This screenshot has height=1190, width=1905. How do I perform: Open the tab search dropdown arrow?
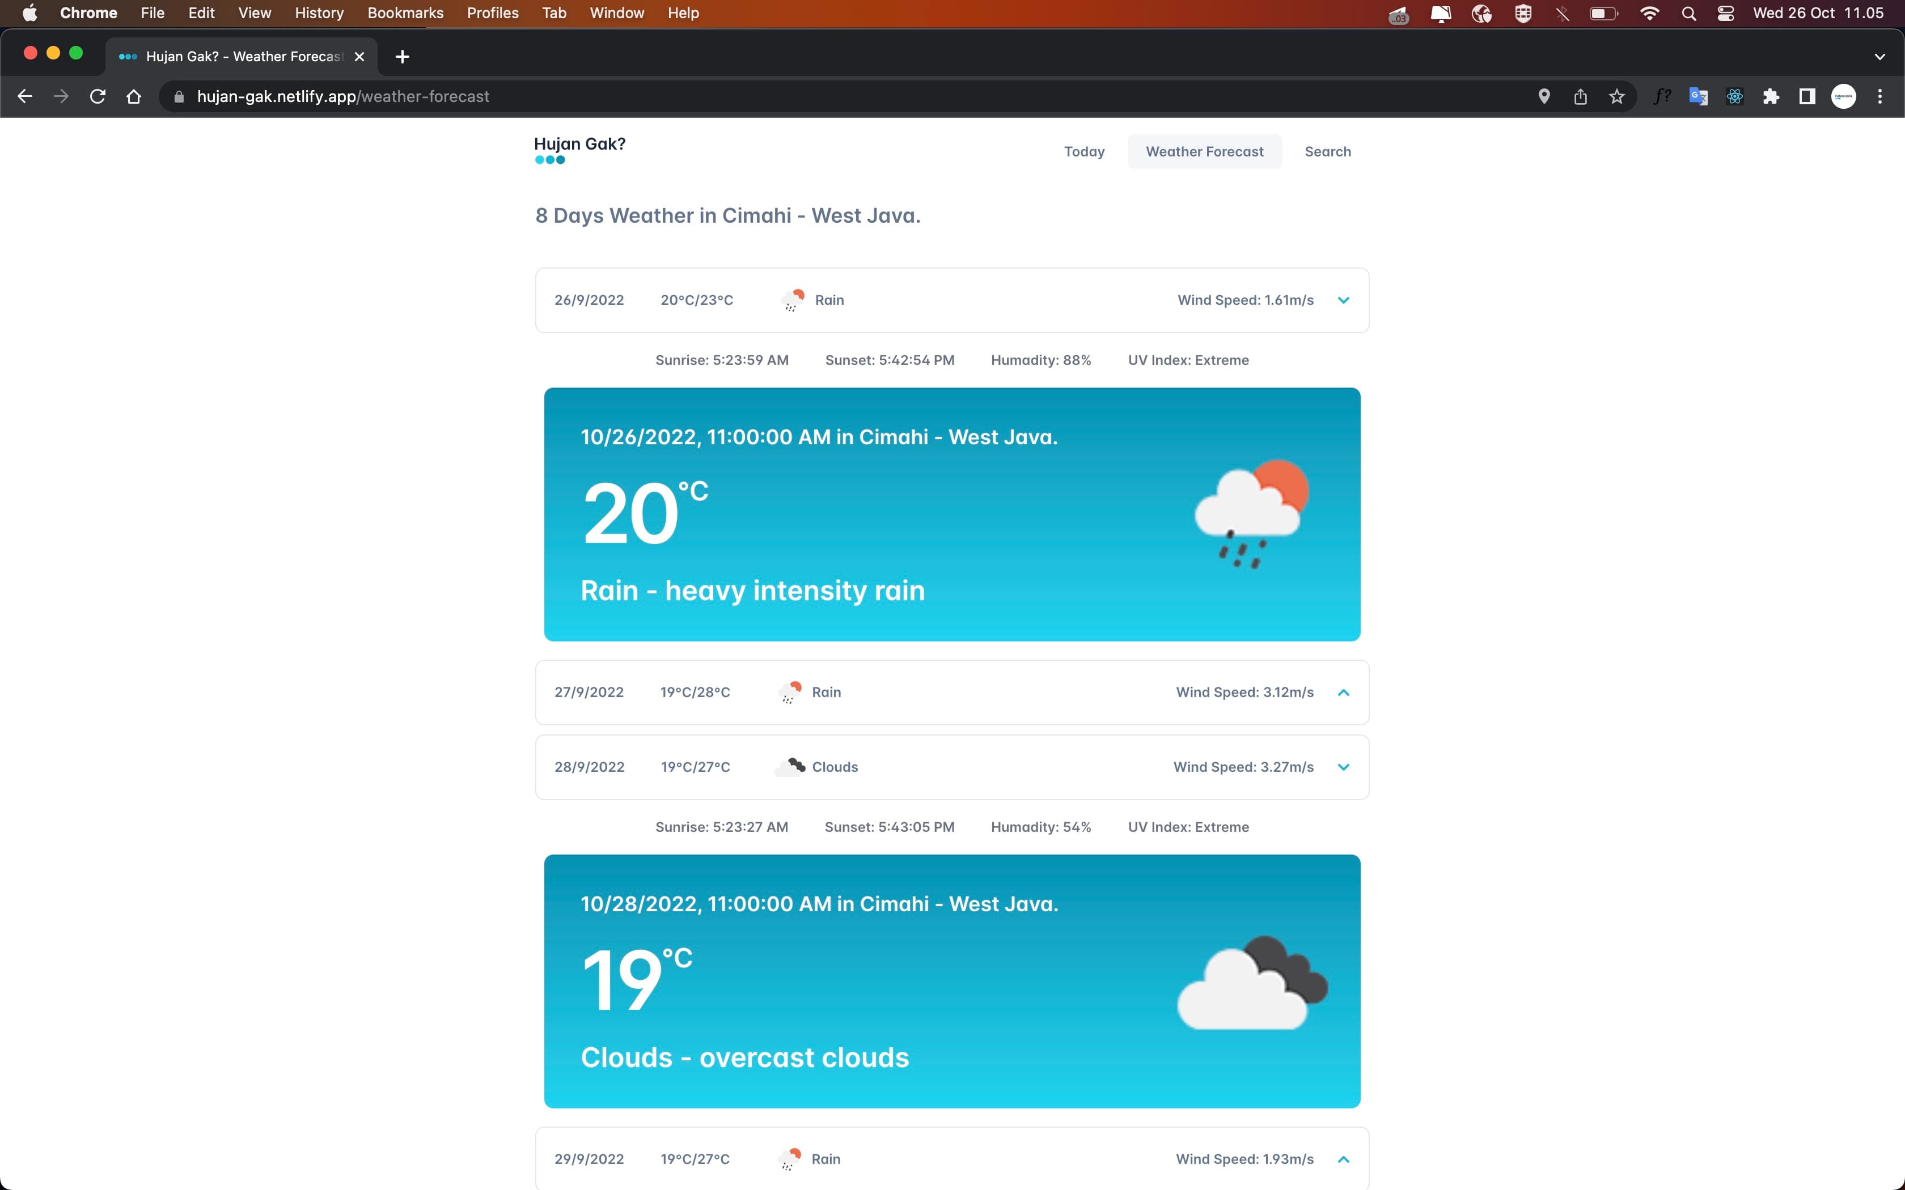click(x=1879, y=57)
